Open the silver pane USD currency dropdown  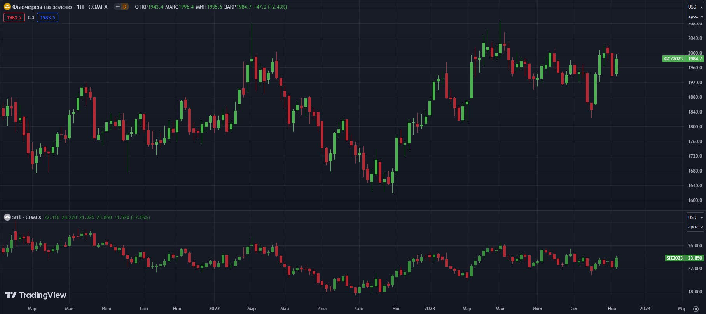[696, 217]
